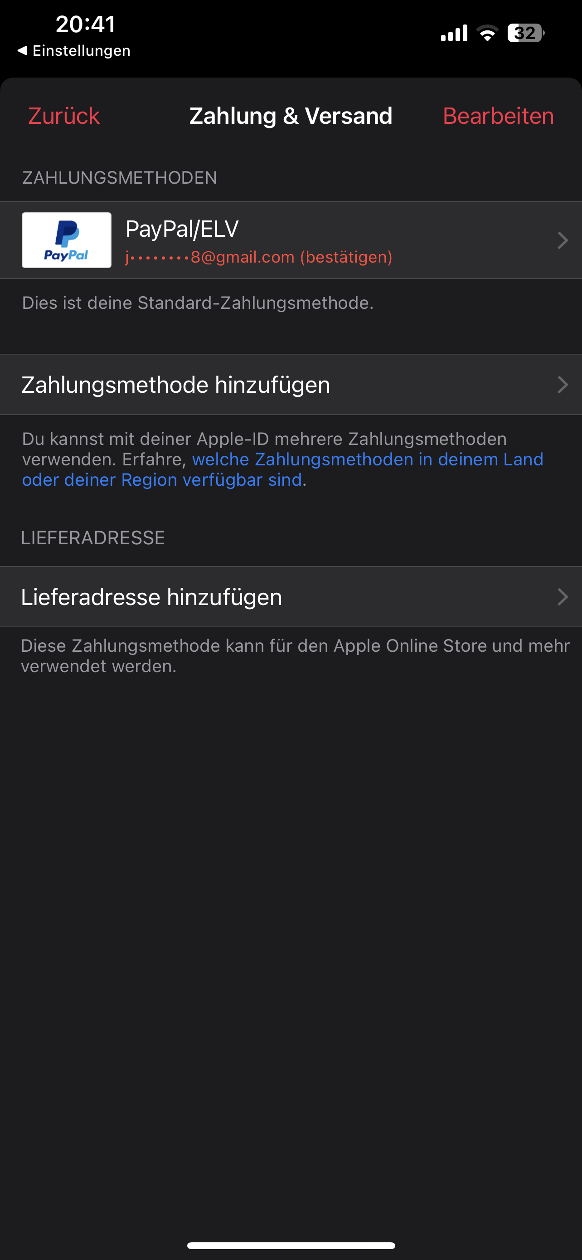Viewport: 582px width, 1260px height.
Task: Tap the back arrow beside Einstellungen
Action: click(x=22, y=50)
